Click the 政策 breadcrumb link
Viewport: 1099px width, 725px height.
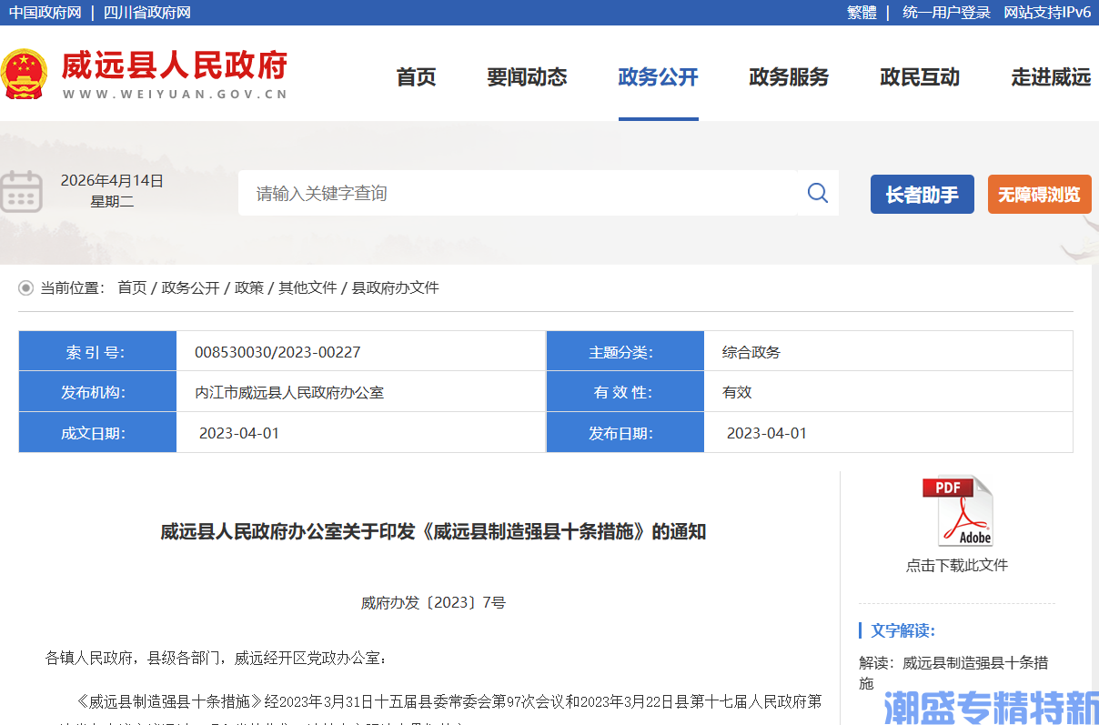coord(248,287)
